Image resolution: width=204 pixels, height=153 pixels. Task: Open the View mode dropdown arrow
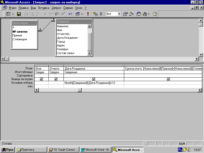13,14
